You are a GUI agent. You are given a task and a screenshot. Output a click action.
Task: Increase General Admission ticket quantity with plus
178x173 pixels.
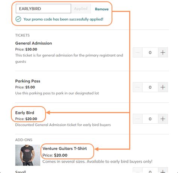(x=163, y=52)
